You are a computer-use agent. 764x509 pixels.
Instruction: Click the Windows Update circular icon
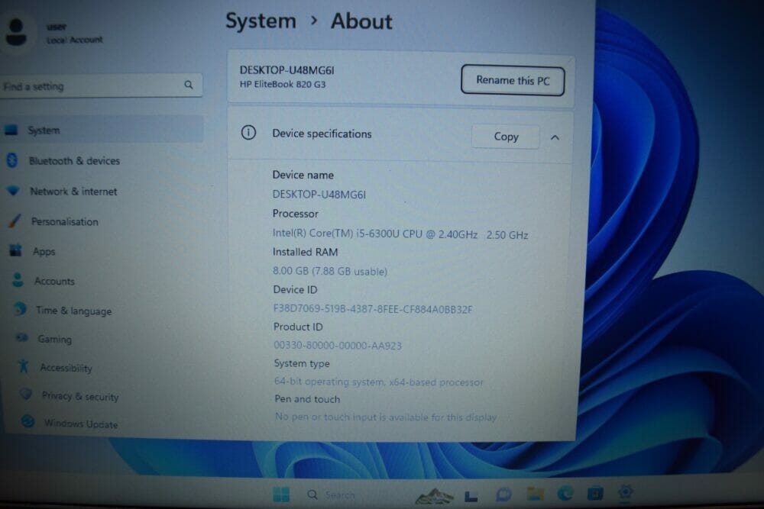(x=28, y=421)
